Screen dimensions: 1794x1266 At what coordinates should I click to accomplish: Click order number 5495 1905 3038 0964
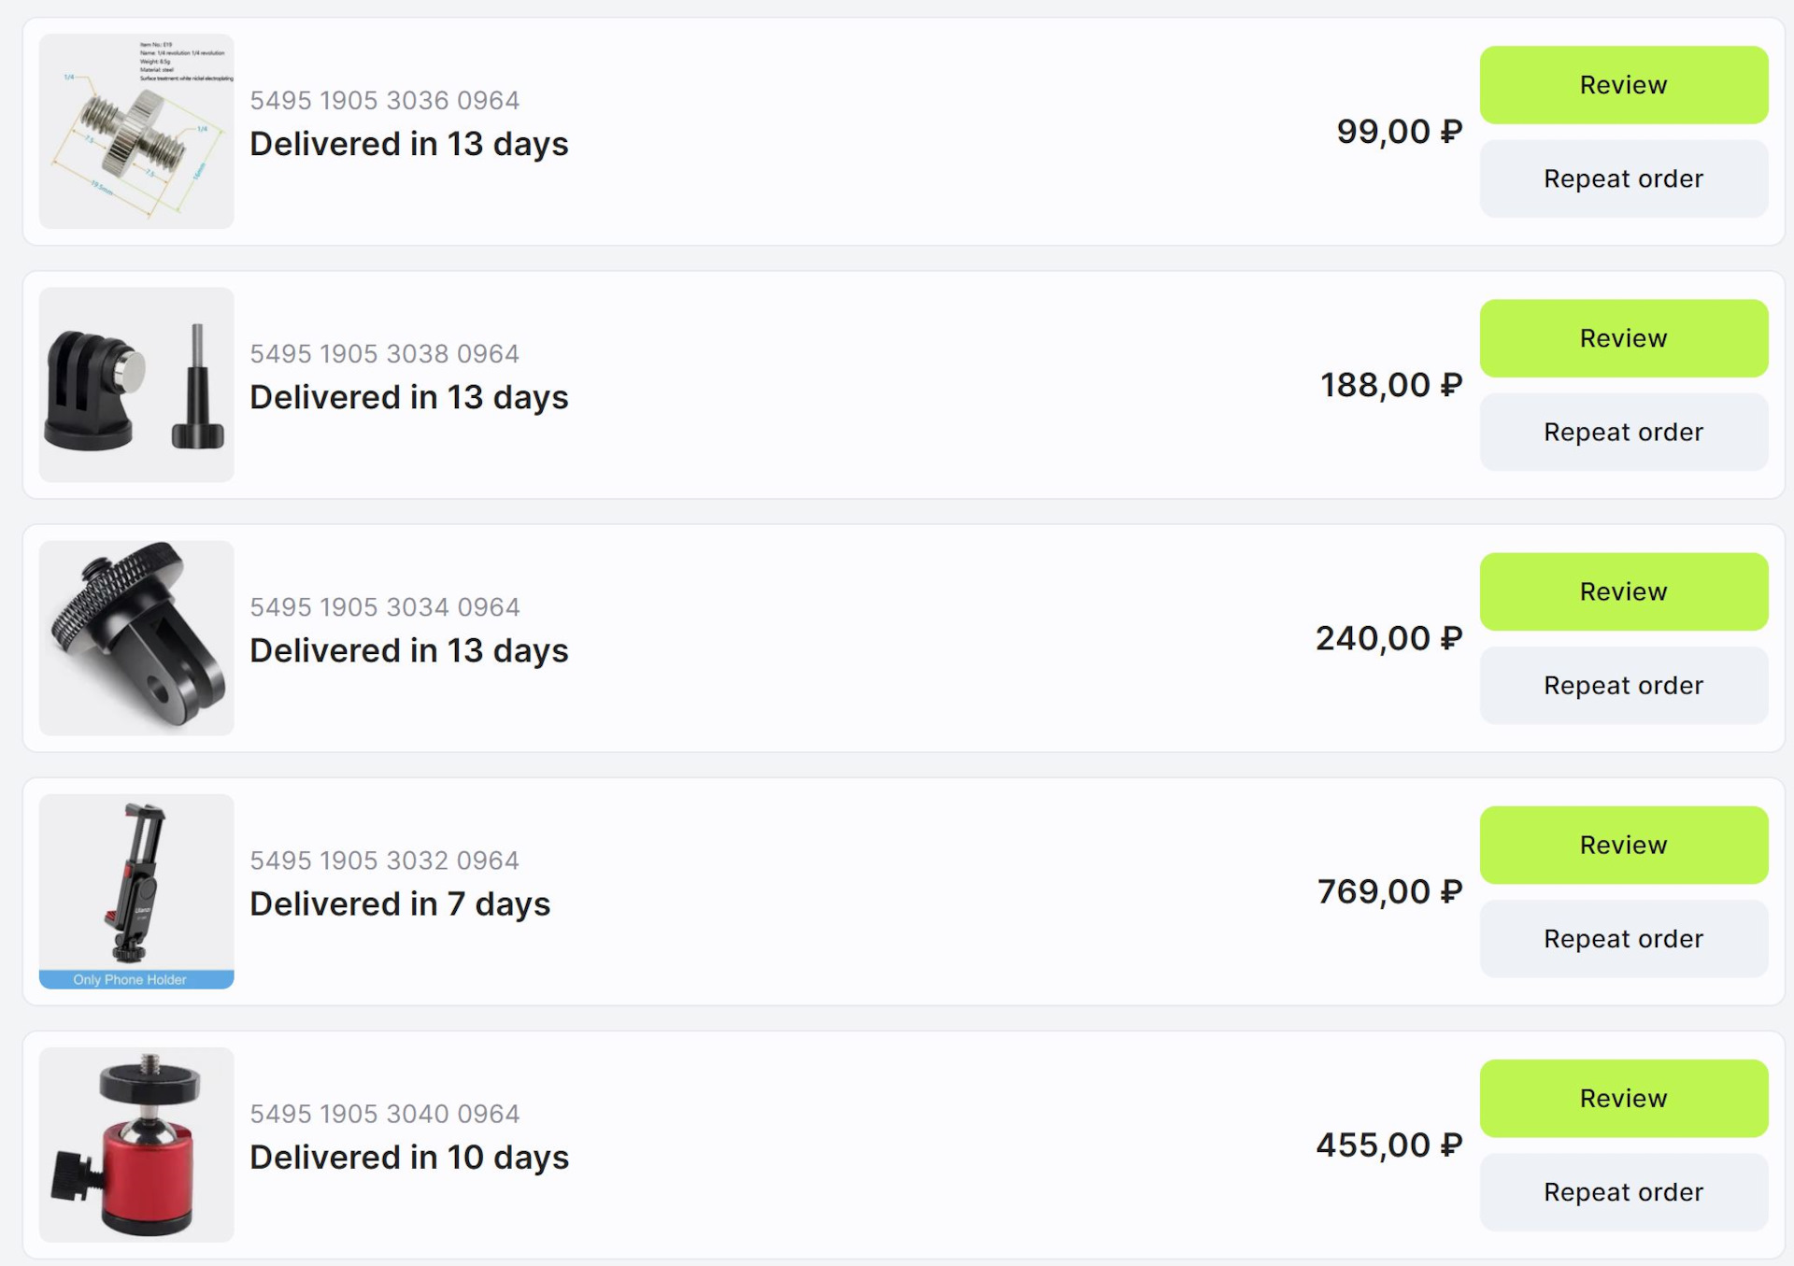[x=384, y=353]
